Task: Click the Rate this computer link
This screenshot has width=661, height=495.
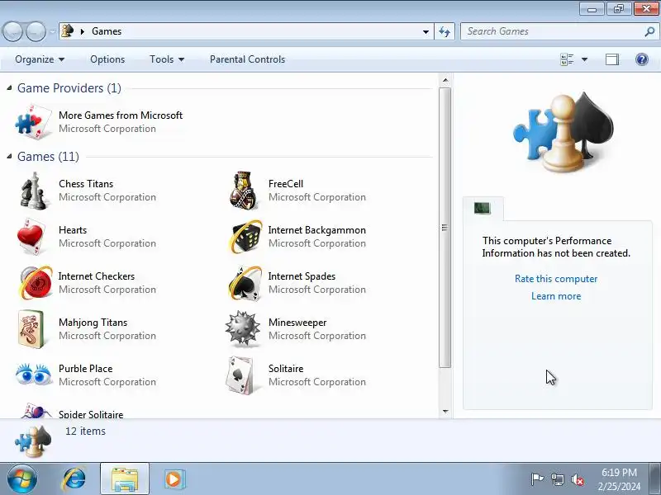Action: pos(556,279)
